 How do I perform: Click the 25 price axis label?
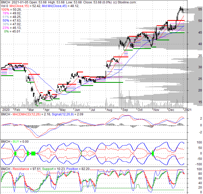(200, 79)
